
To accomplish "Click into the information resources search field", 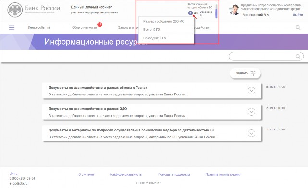I will (266, 57).
